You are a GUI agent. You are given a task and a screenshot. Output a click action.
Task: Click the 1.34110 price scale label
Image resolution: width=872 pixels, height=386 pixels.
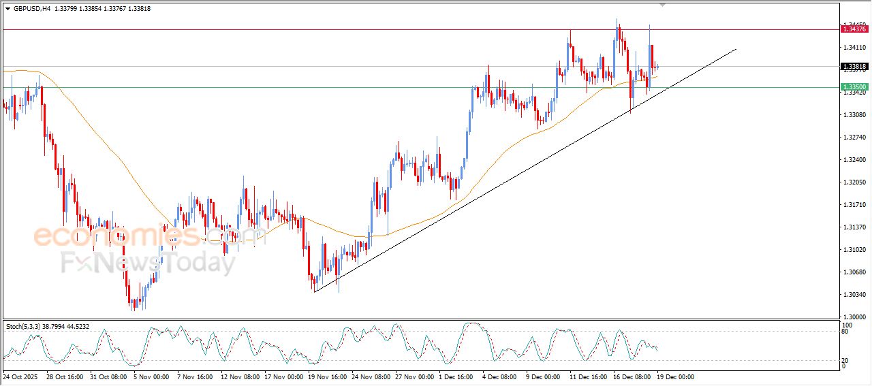pyautogui.click(x=854, y=47)
